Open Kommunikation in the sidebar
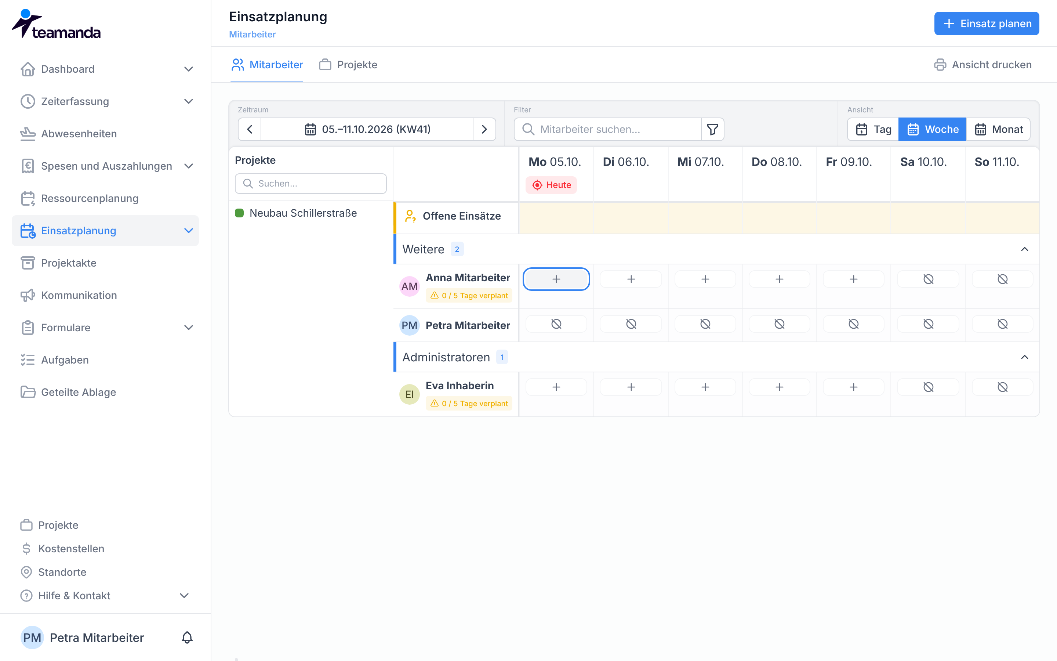The width and height of the screenshot is (1057, 661). (105, 295)
